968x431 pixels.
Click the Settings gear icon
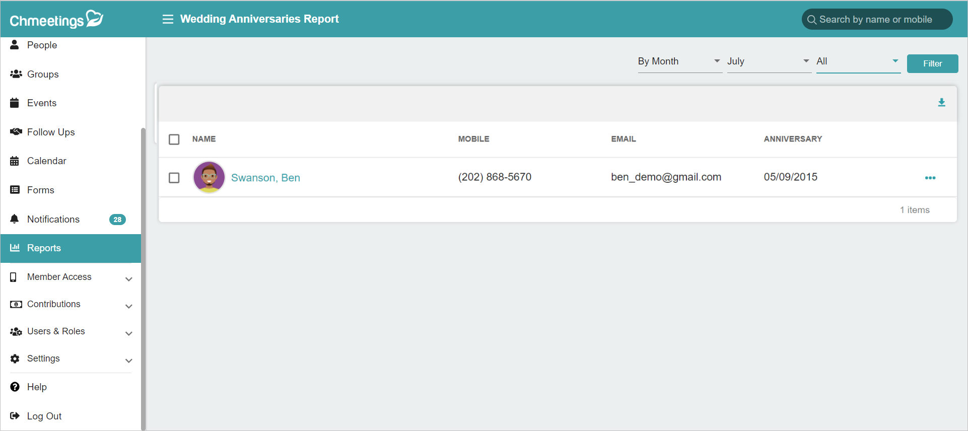15,358
